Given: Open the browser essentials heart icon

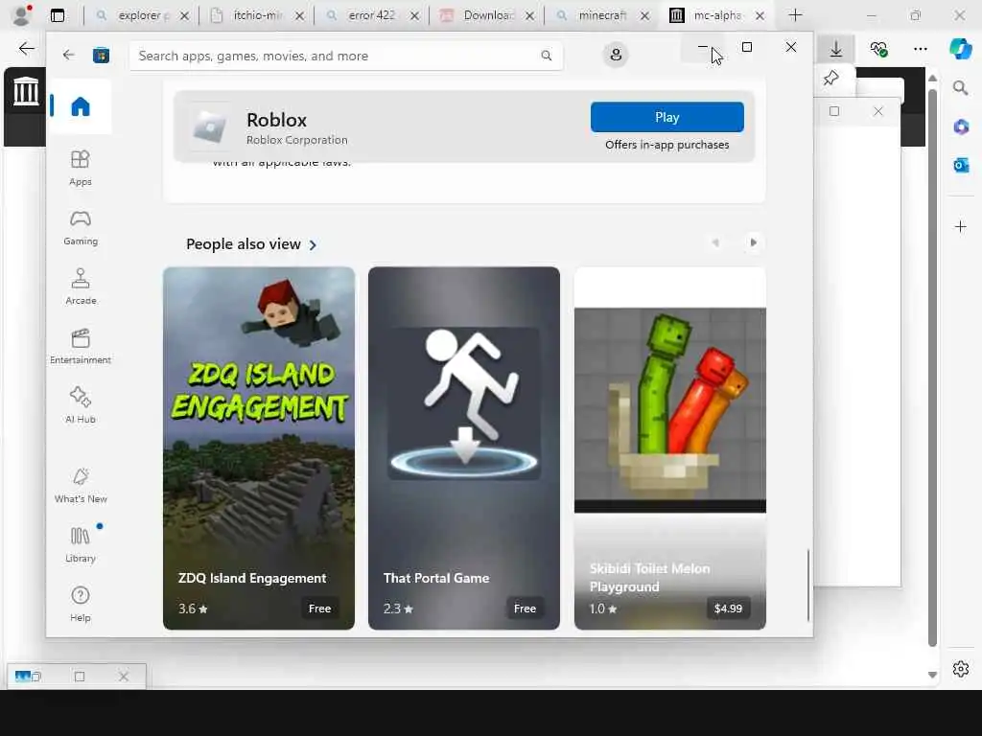Looking at the screenshot, I should [878, 49].
